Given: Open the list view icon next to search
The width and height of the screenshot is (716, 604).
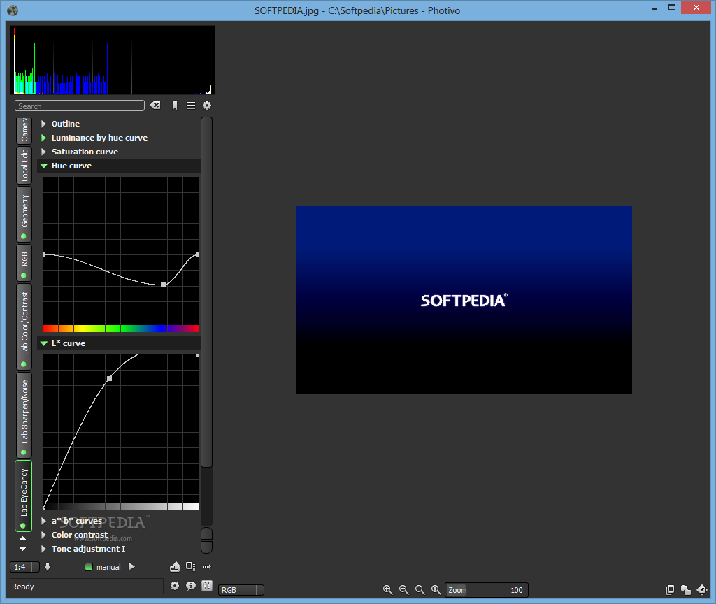Looking at the screenshot, I should pyautogui.click(x=191, y=106).
